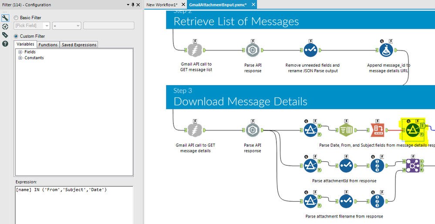Click the False output anchor of highlighted Filter
This screenshot has width=435, height=224.
click(x=422, y=134)
